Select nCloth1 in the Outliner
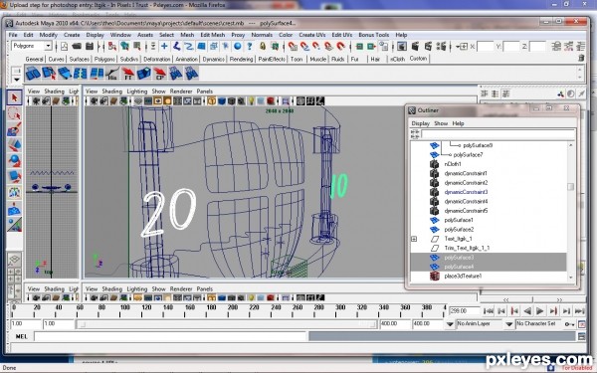Image resolution: width=597 pixels, height=373 pixels. pyautogui.click(x=453, y=164)
